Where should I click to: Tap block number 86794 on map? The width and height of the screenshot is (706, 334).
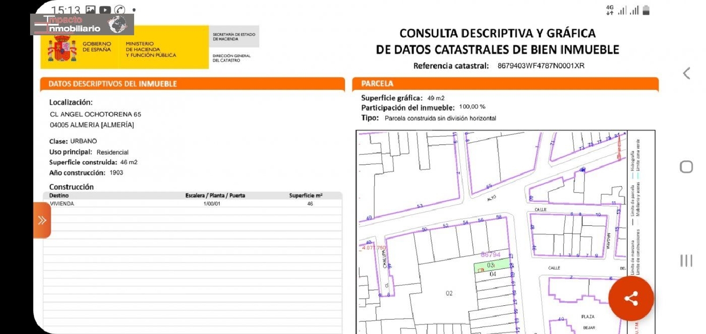pos(490,254)
